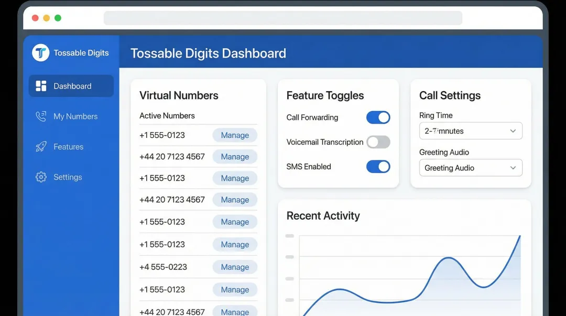566x316 pixels.
Task: Enable Voicemail Transcription
Action: pos(378,142)
